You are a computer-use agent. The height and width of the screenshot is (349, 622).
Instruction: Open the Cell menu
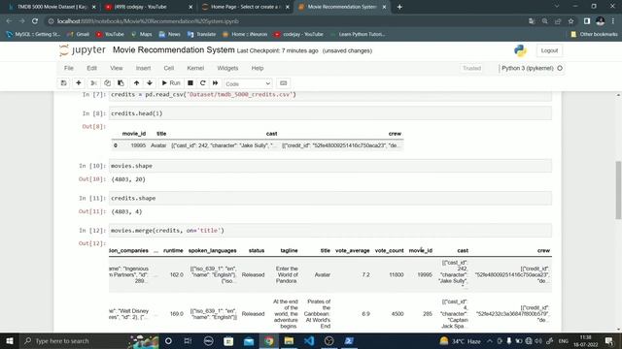(x=168, y=68)
